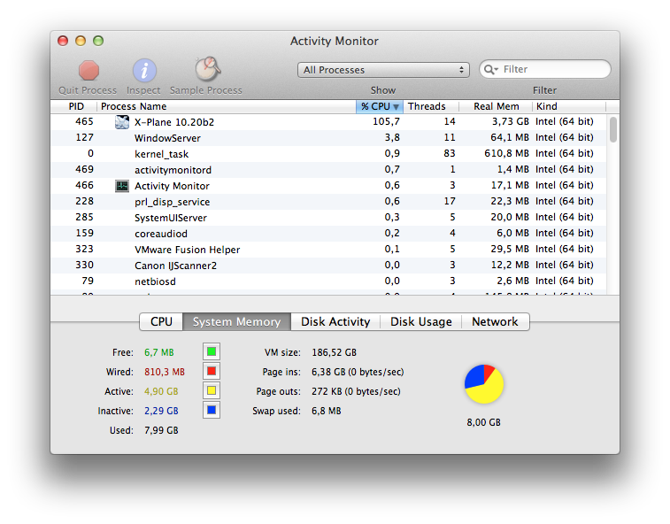
Task: Click the Wired 810,3 MB value
Action: tap(165, 372)
